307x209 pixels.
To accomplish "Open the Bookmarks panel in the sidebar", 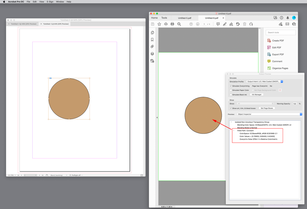I will [x=152, y=40].
